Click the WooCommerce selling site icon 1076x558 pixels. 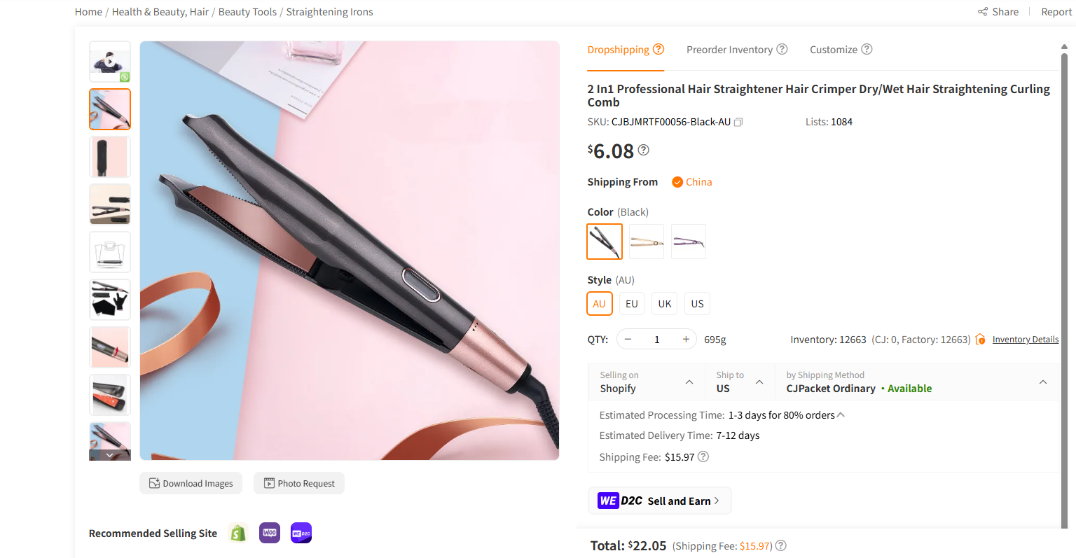[x=269, y=533]
